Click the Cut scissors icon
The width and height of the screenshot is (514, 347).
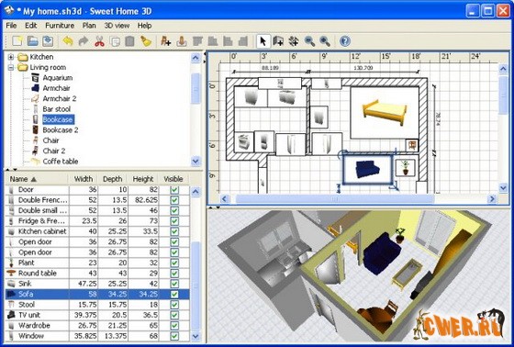coord(99,41)
